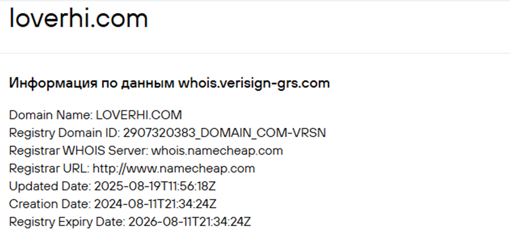The width and height of the screenshot is (510, 234).
Task: Click the Updated Date 2025-08-19 value
Action: tap(155, 186)
